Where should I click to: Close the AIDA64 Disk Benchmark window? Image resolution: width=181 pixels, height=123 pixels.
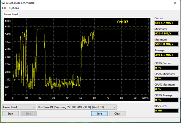(175, 3)
